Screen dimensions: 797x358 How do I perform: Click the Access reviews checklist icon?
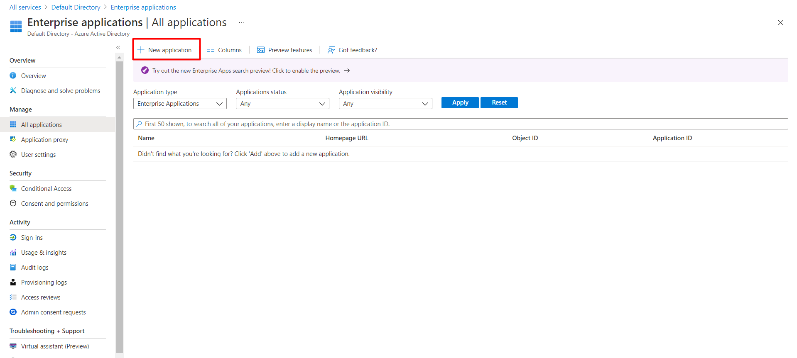coord(13,297)
